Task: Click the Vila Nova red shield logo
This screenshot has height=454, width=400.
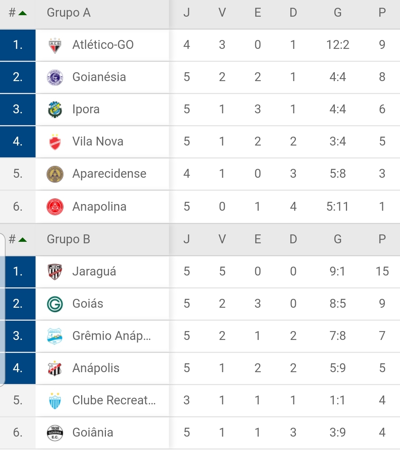Action: coord(55,142)
